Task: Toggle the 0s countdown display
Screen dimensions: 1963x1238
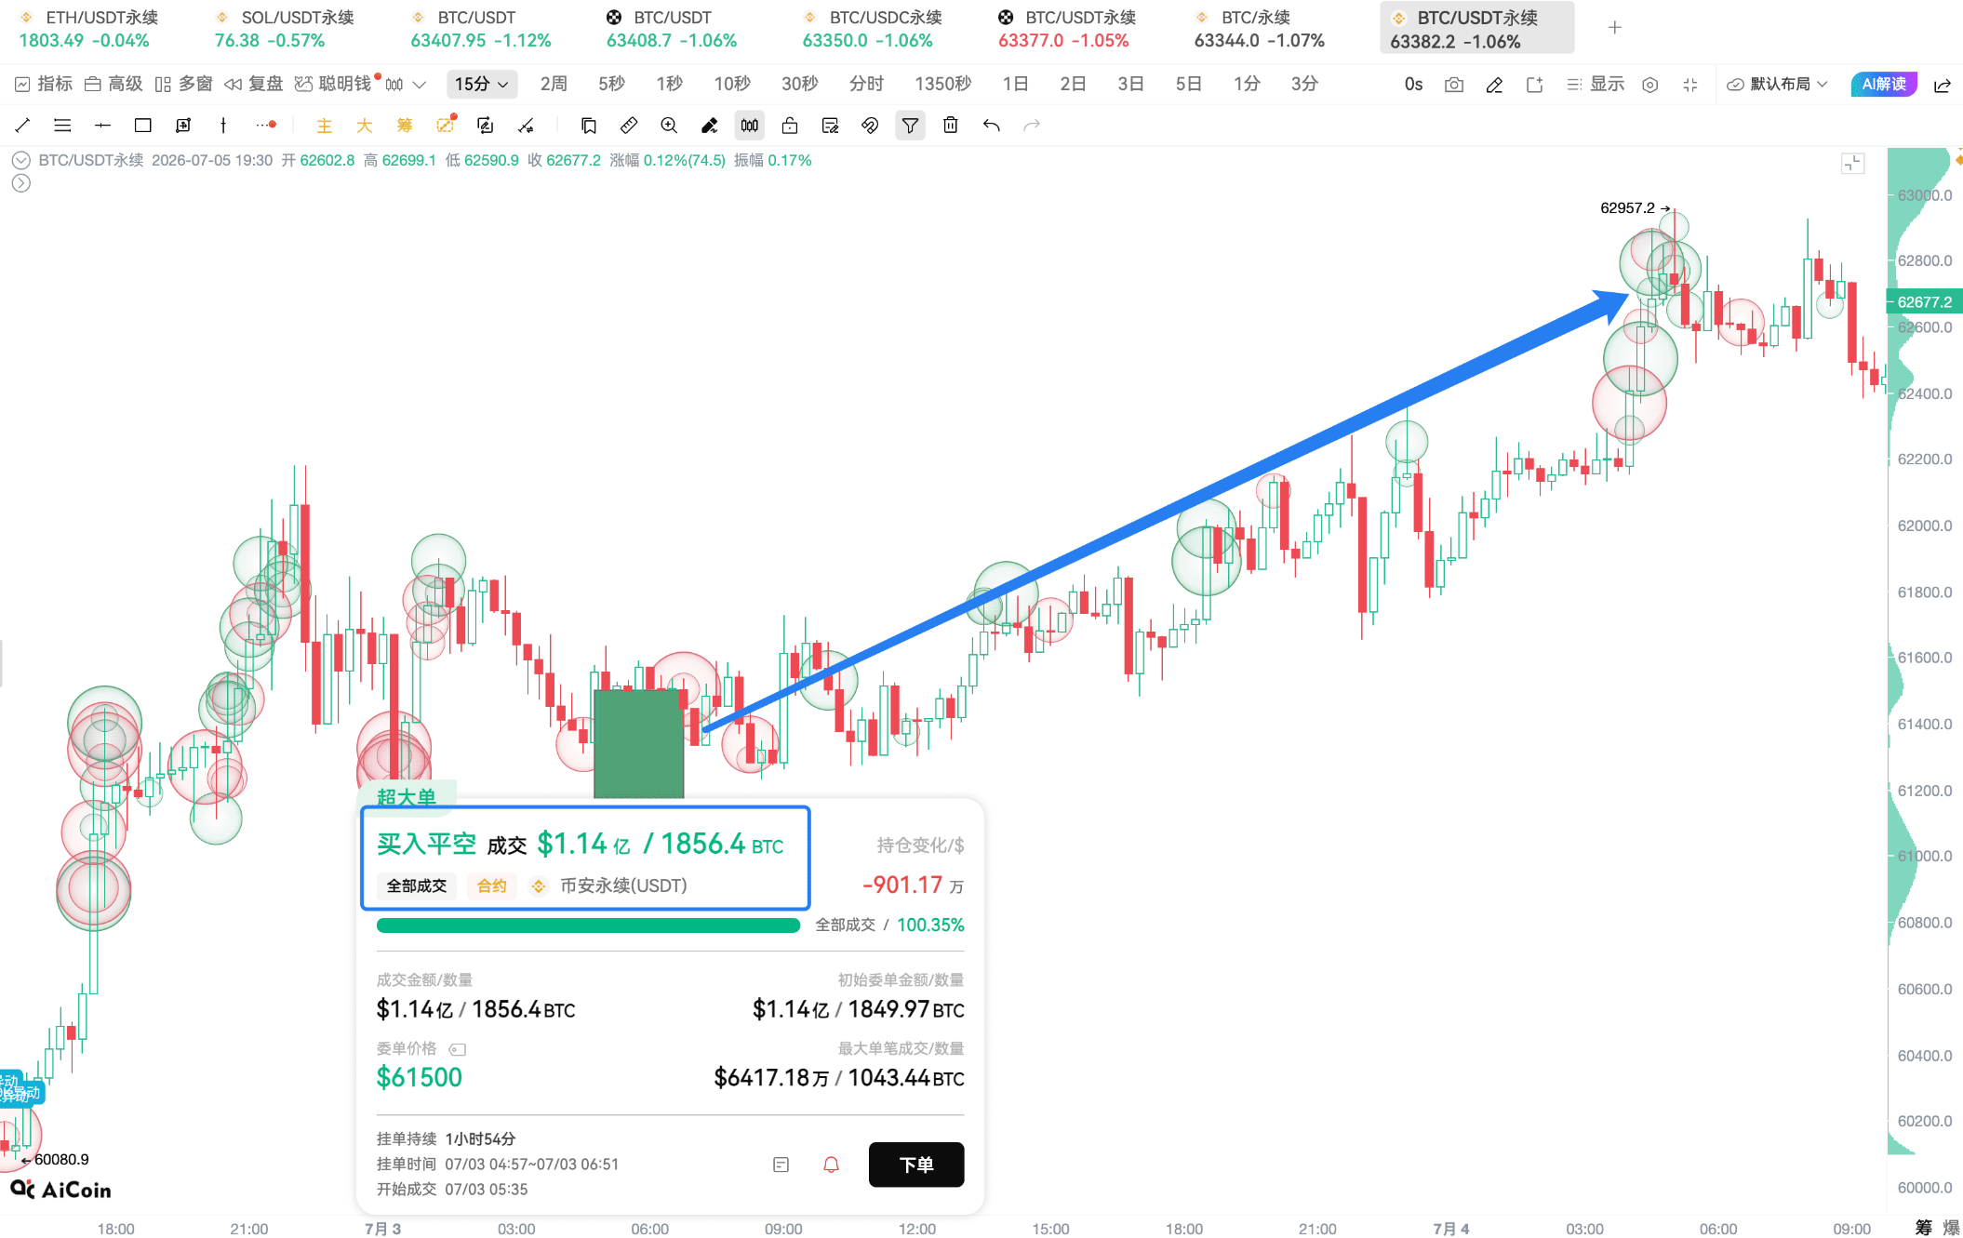Action: point(1413,85)
